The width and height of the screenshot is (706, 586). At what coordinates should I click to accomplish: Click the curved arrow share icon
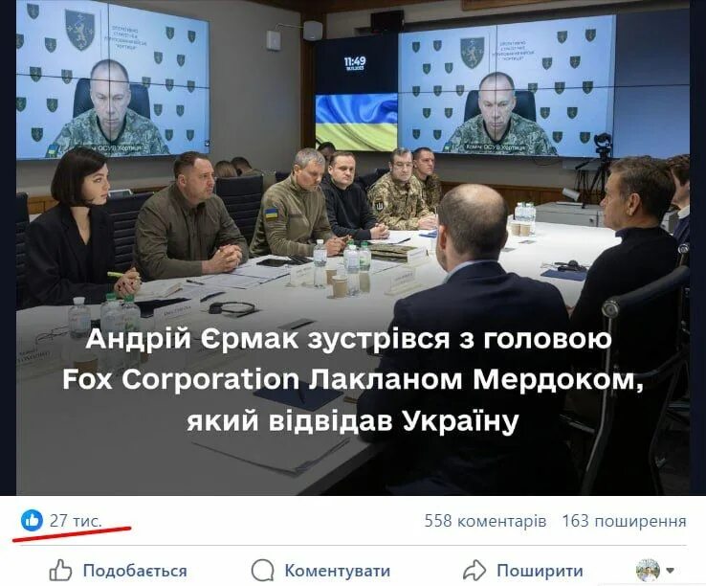pos(474,571)
